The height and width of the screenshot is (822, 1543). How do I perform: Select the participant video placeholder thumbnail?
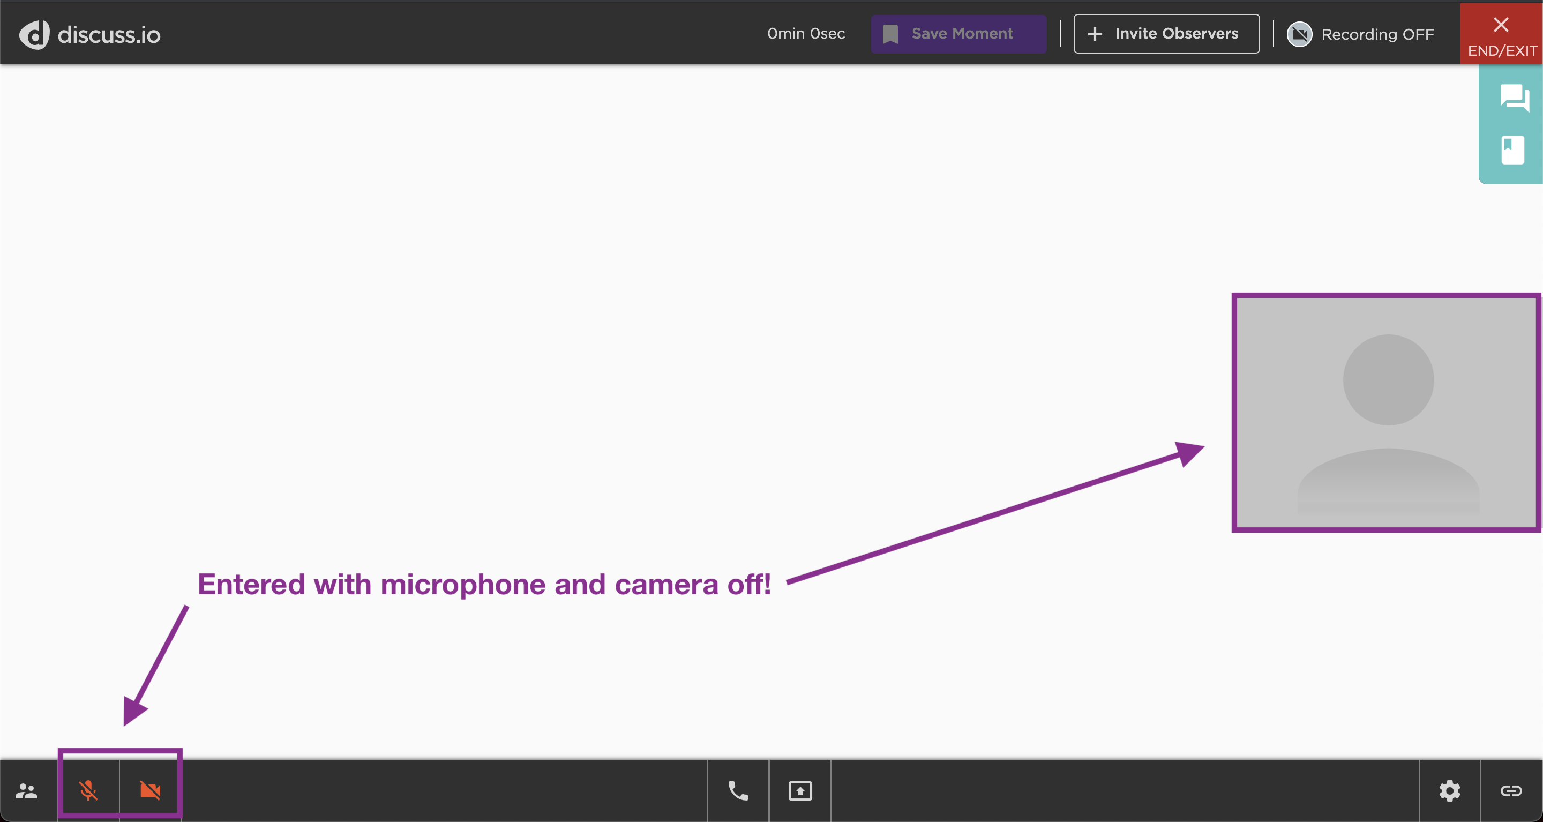click(1386, 412)
